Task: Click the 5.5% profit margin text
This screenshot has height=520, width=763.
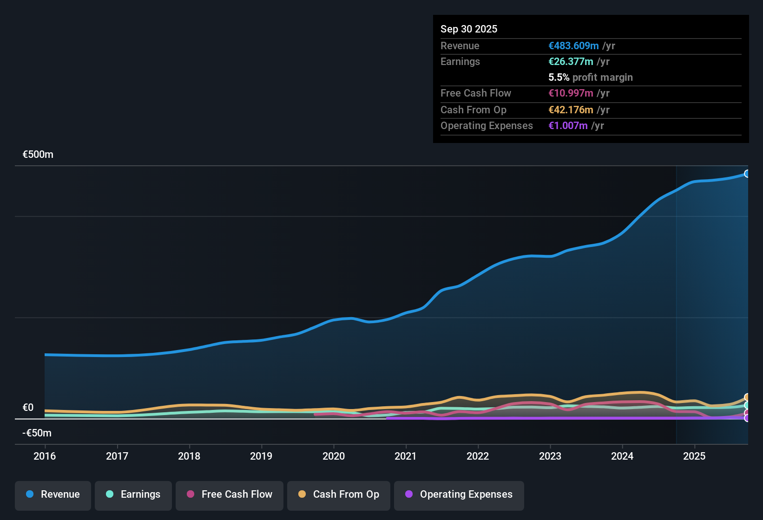Action: pyautogui.click(x=590, y=78)
